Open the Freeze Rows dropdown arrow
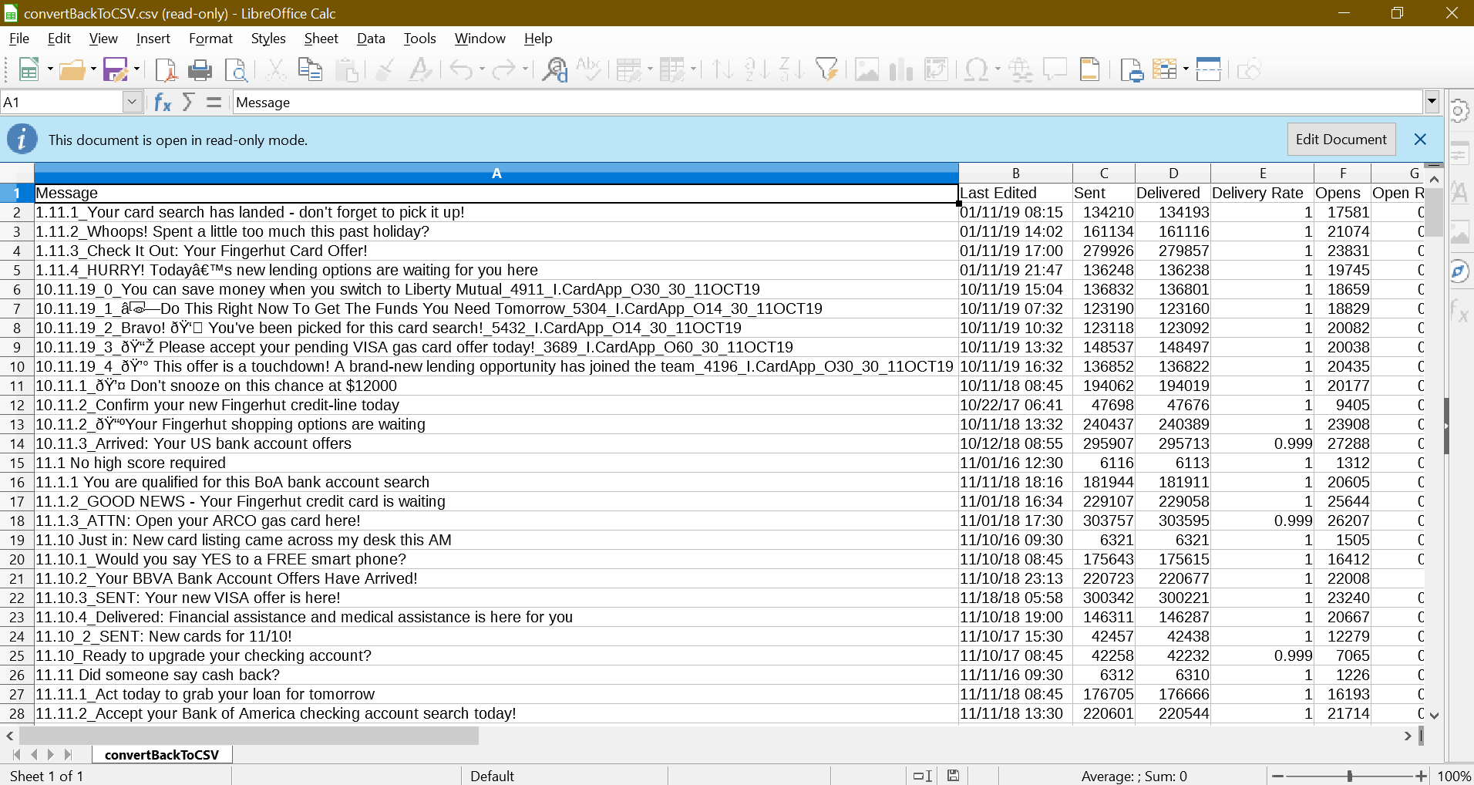The height and width of the screenshot is (785, 1474). pyautogui.click(x=1186, y=70)
